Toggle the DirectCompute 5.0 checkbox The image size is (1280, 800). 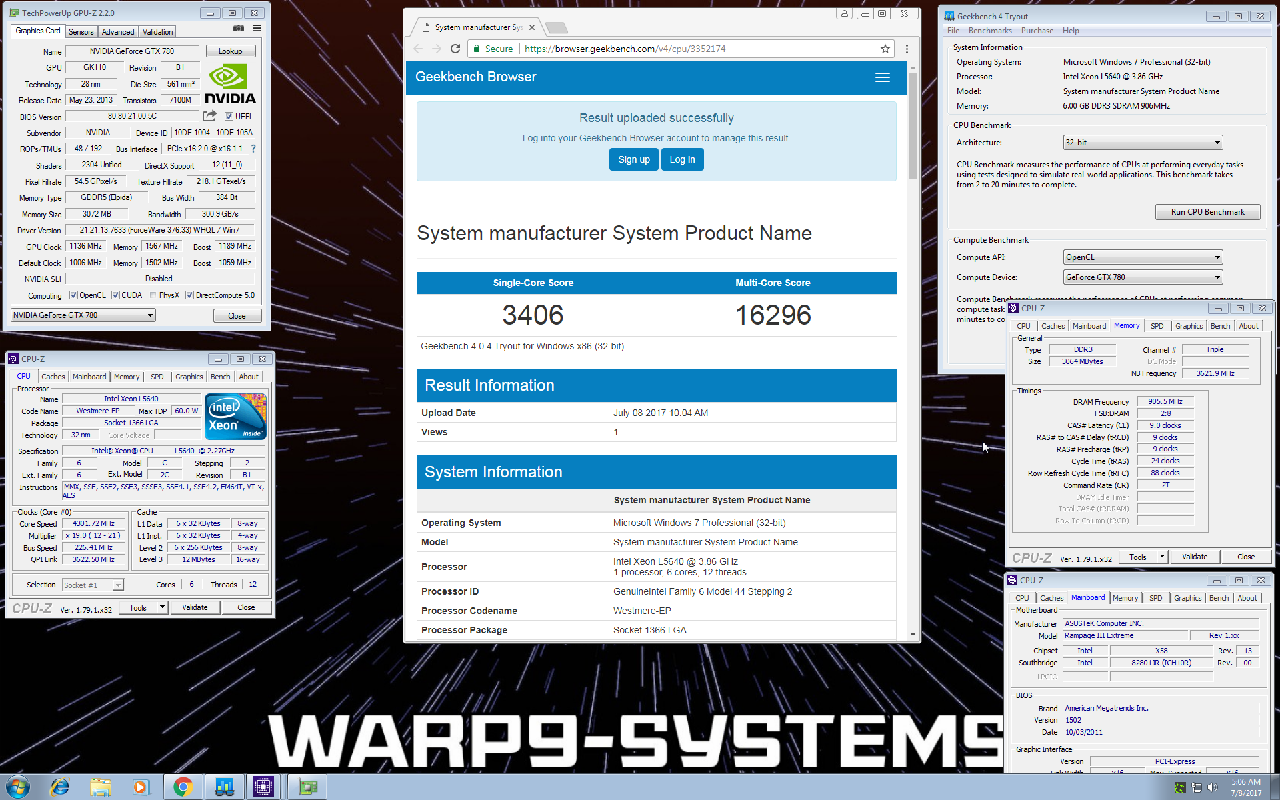pos(189,295)
